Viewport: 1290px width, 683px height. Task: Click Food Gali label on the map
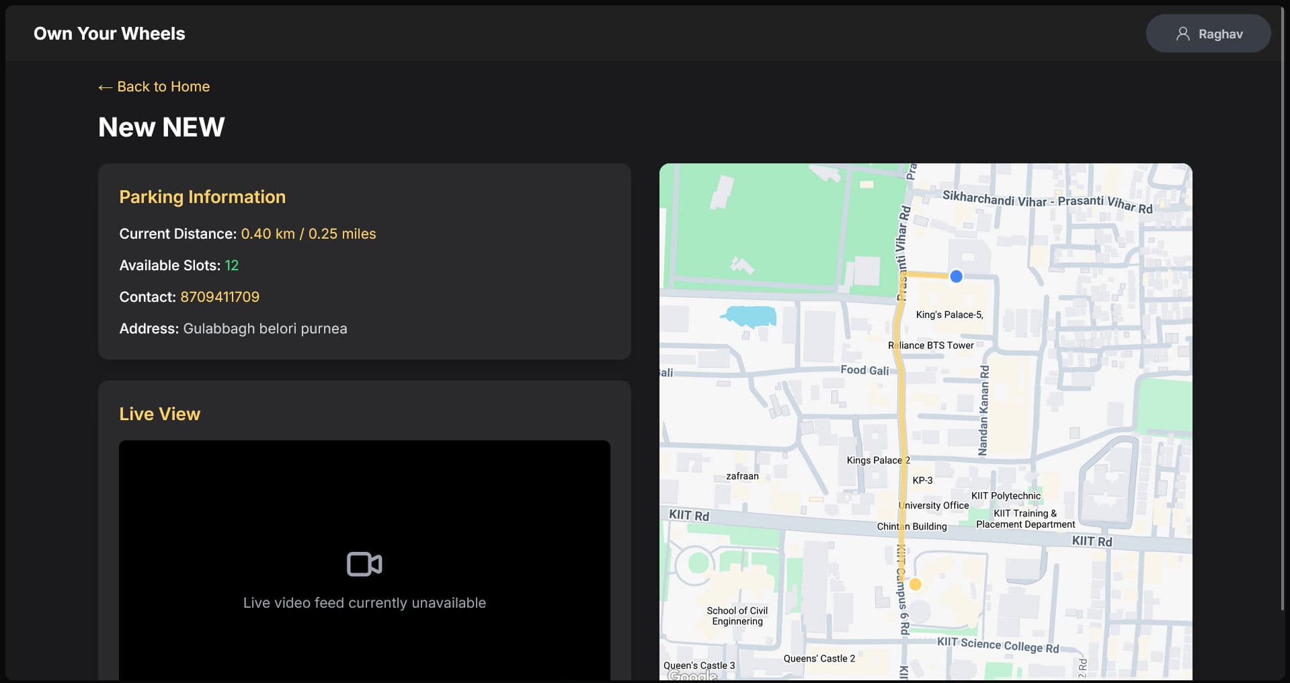pyautogui.click(x=865, y=370)
